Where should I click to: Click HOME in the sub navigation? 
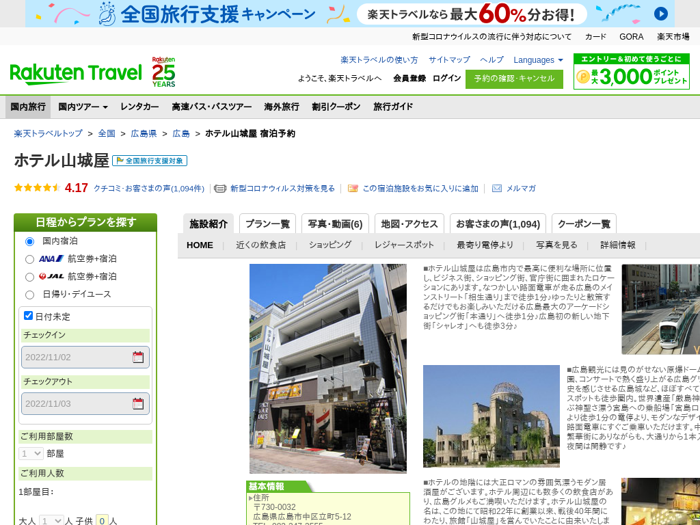[200, 245]
